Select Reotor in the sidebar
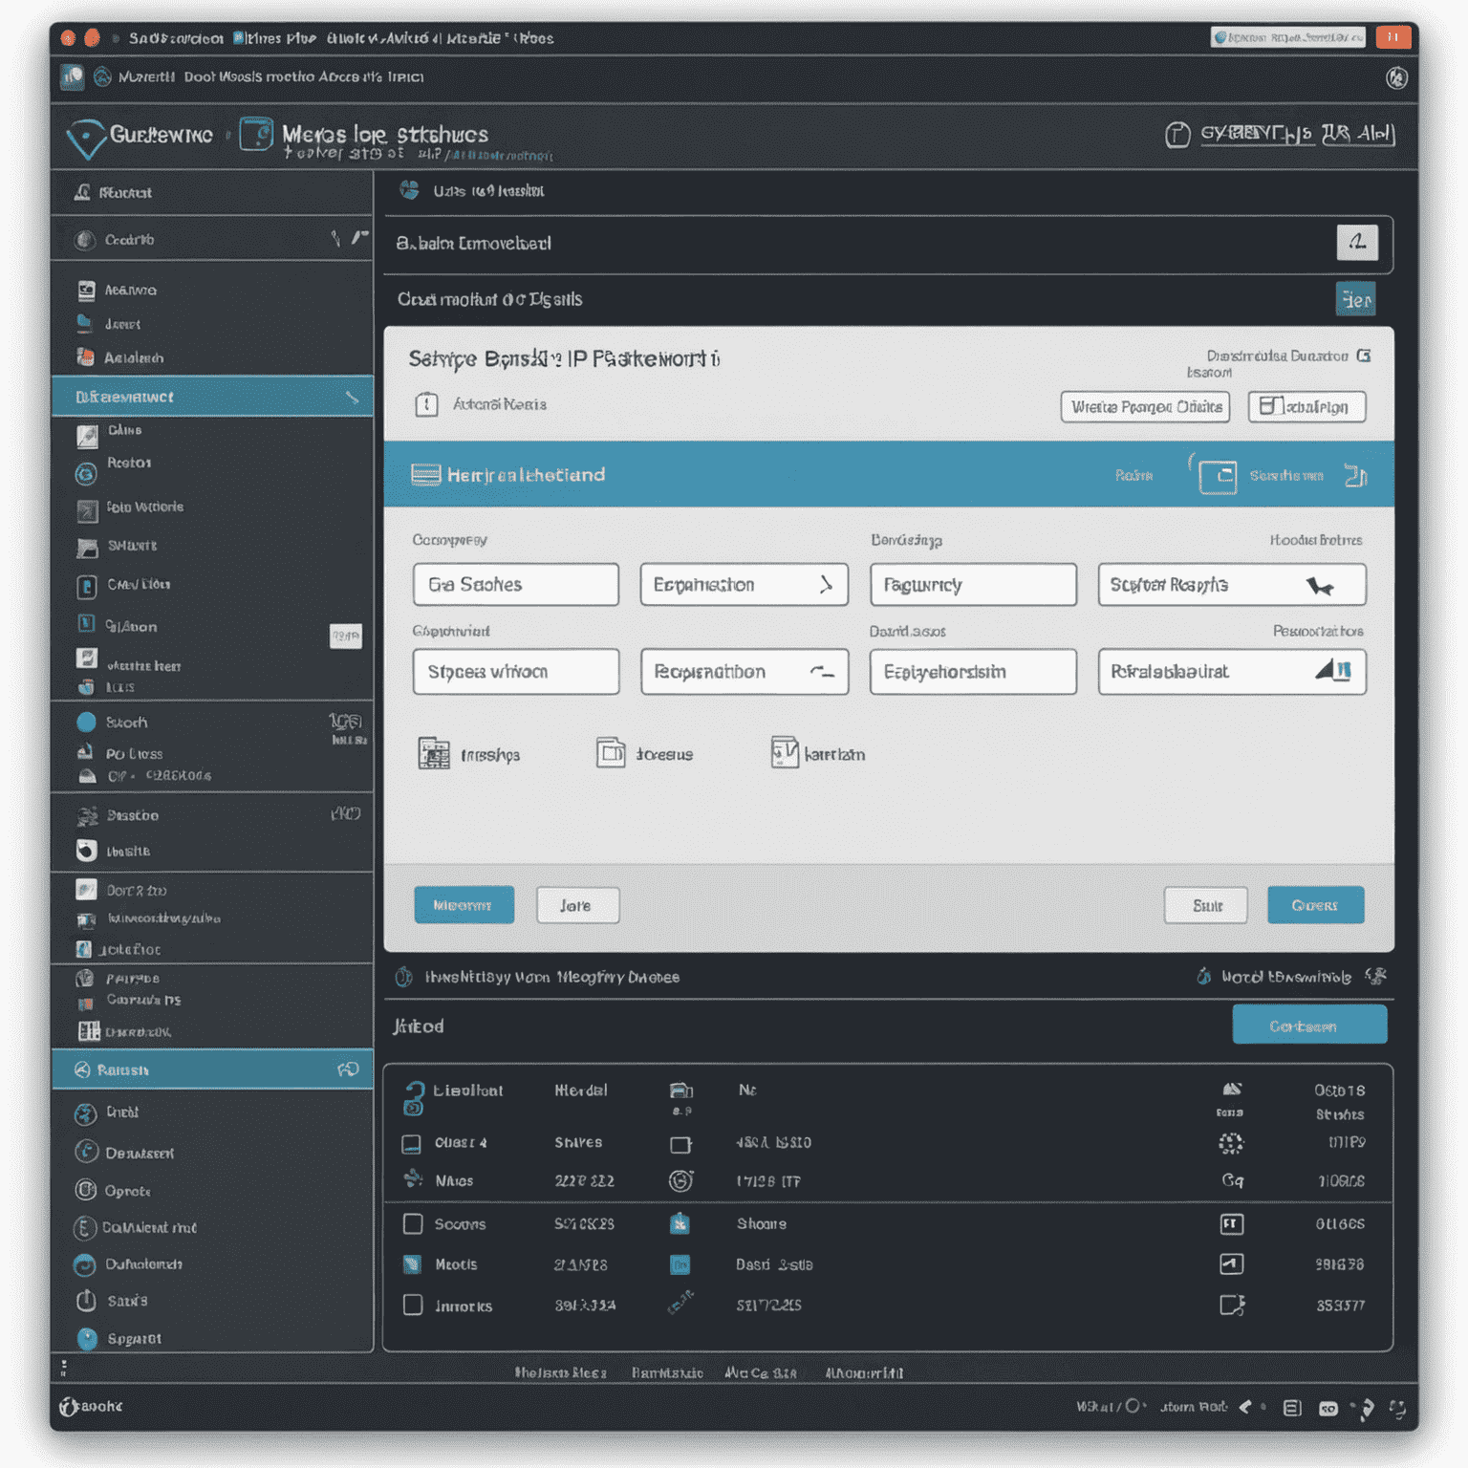The height and width of the screenshot is (1468, 1468). tap(129, 464)
